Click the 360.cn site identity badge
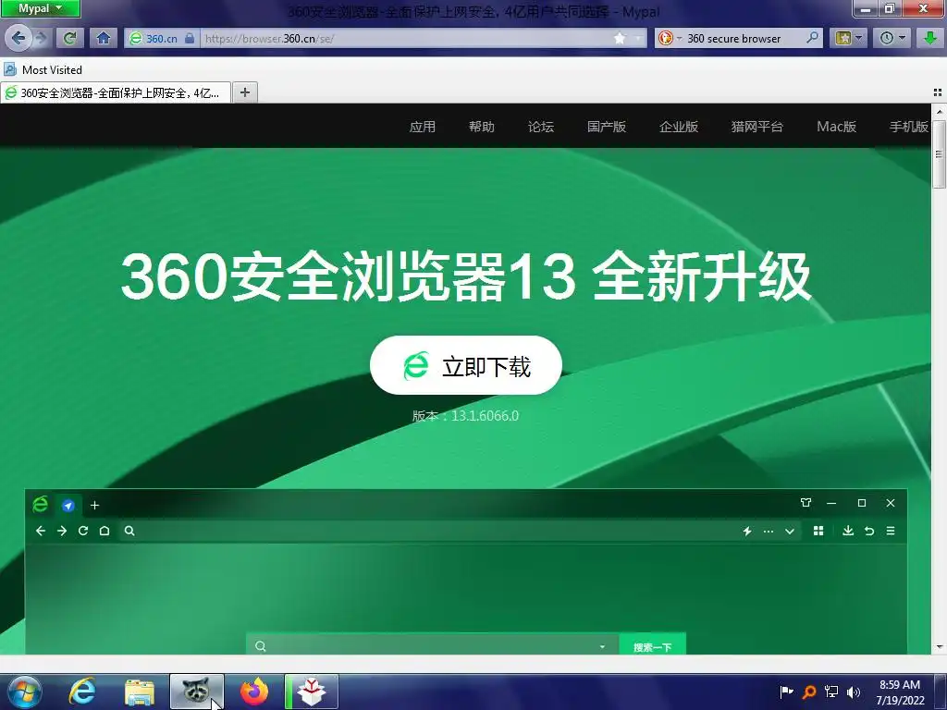The height and width of the screenshot is (710, 947). coord(162,39)
